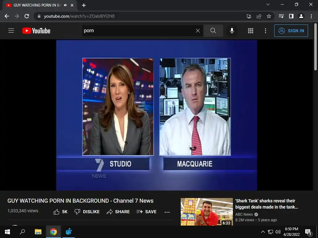
Task: Click the SIGN IN button
Action: click(291, 31)
